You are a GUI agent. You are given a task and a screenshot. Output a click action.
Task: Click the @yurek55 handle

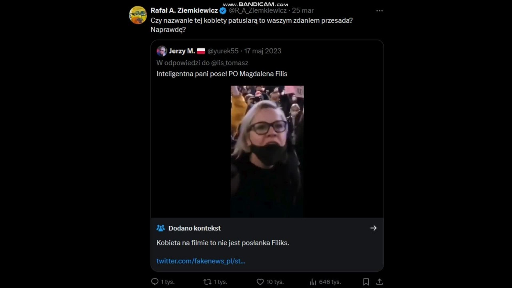click(x=223, y=51)
